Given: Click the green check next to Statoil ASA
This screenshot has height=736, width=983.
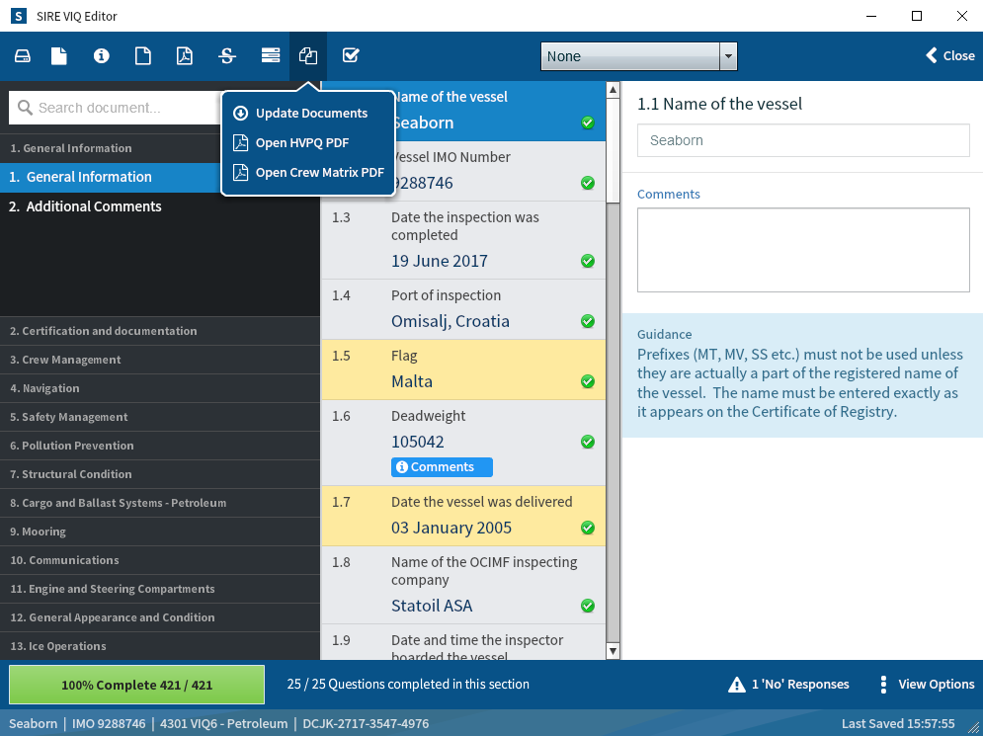Looking at the screenshot, I should [x=588, y=605].
